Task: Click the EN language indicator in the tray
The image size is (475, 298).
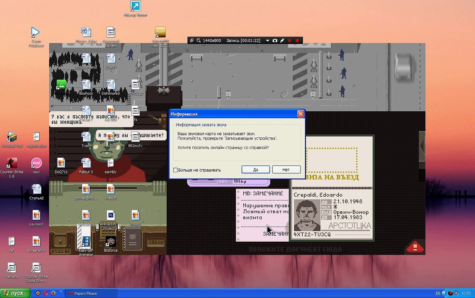Action: click(x=438, y=293)
